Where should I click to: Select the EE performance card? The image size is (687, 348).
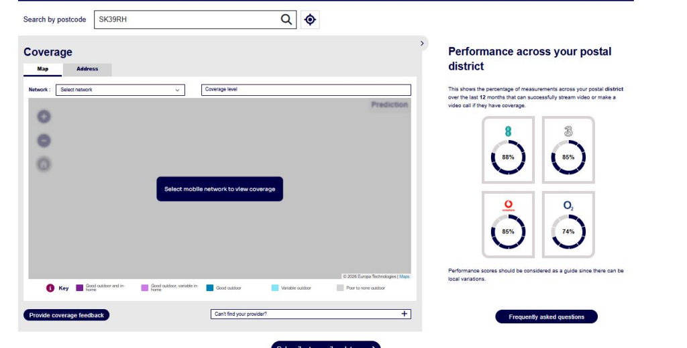[509, 150]
